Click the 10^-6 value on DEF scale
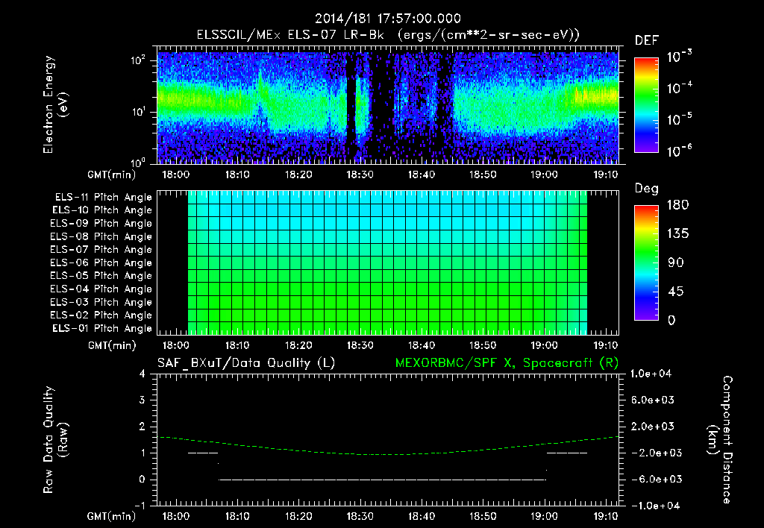Viewport: 764px width, 528px height. [680, 151]
